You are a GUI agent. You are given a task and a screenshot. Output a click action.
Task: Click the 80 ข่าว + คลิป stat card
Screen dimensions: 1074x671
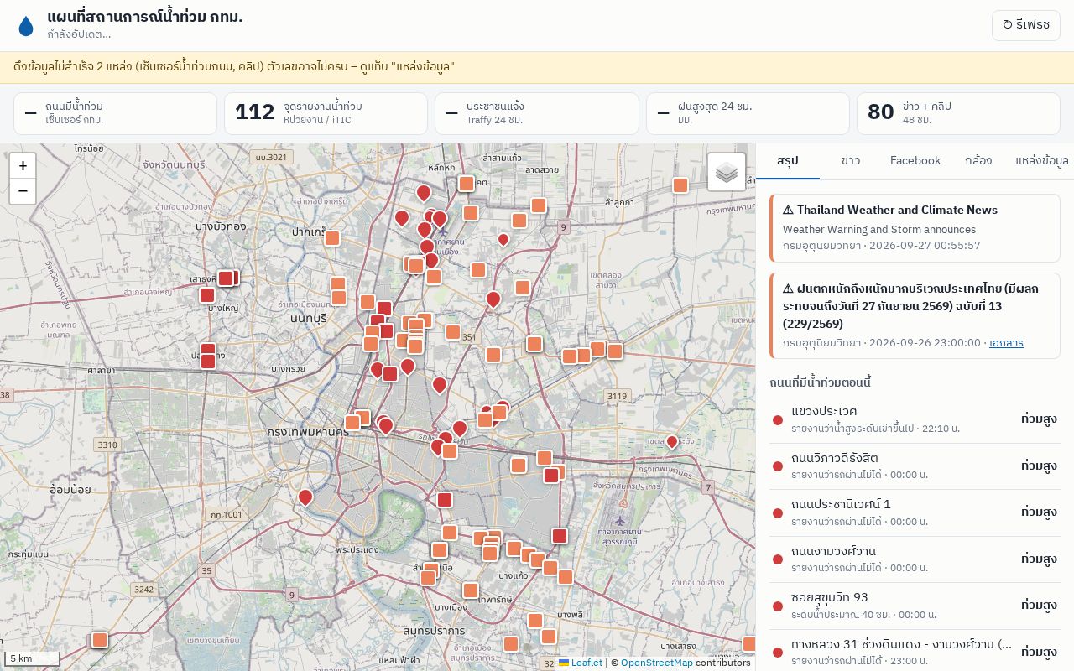pos(958,113)
